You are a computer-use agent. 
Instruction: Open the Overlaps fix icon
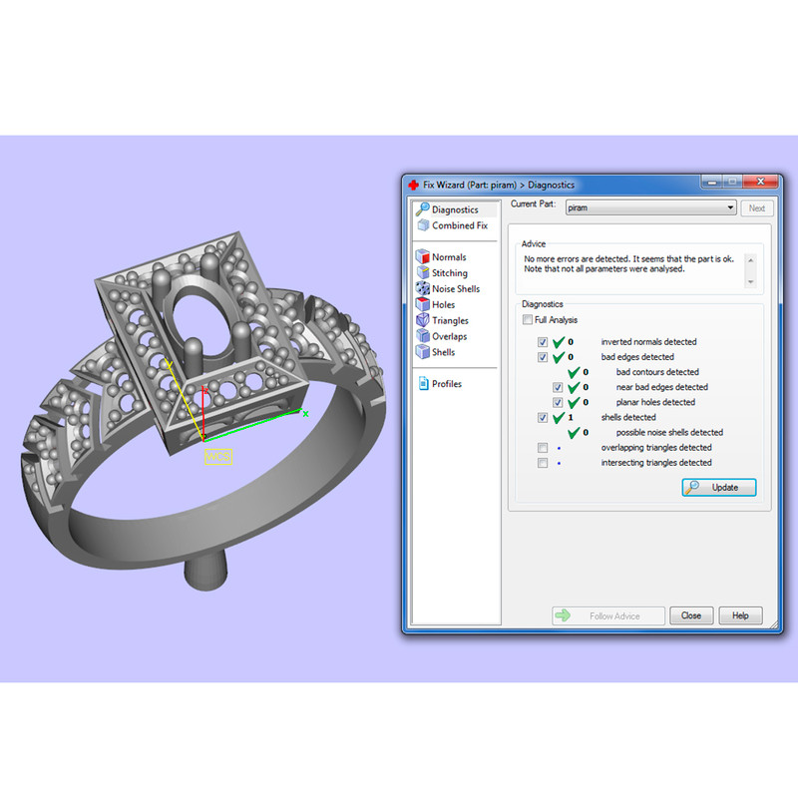423,337
